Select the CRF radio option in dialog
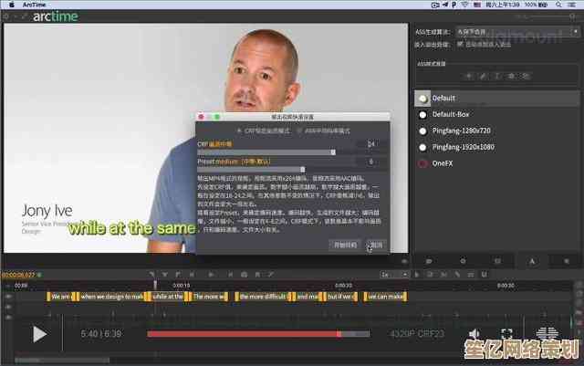Screen dimensions: 584x366 (240, 131)
